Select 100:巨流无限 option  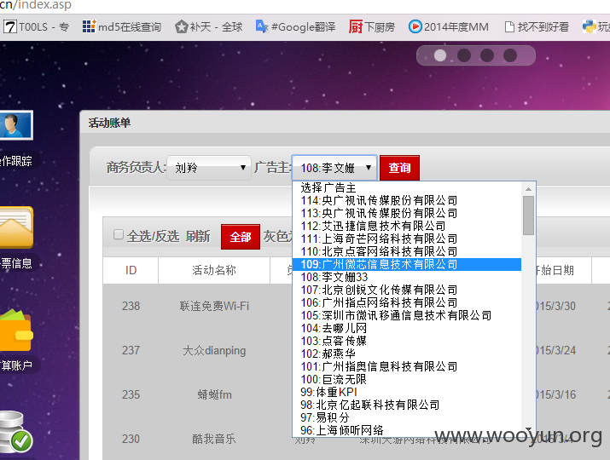[407, 379]
